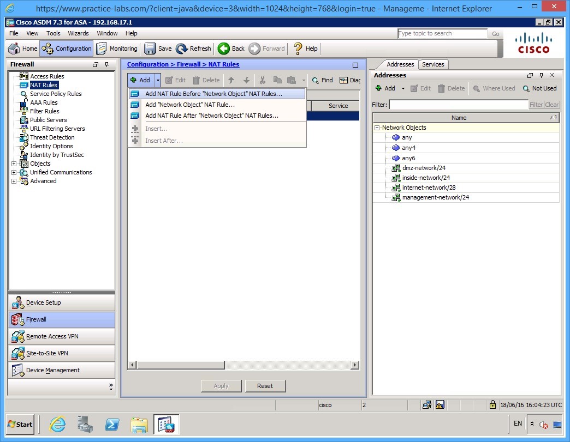Click the Reset button
The image size is (570, 442).
tap(265, 386)
